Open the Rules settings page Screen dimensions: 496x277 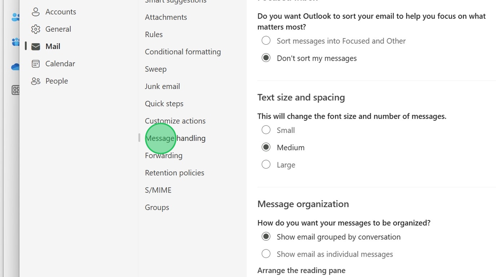tap(154, 35)
